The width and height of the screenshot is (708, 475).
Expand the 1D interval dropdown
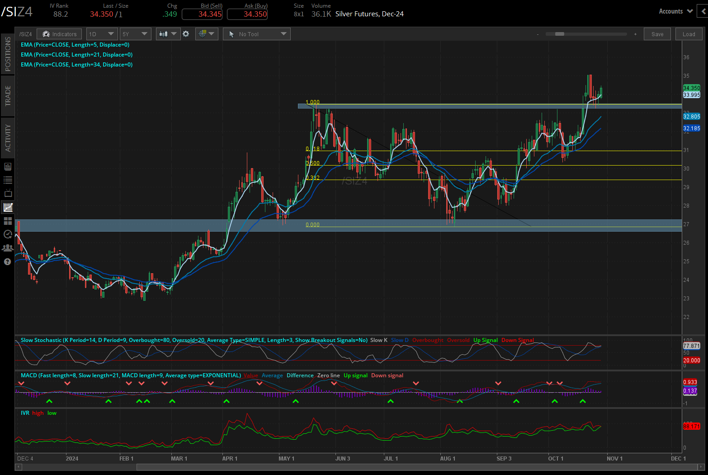[102, 34]
